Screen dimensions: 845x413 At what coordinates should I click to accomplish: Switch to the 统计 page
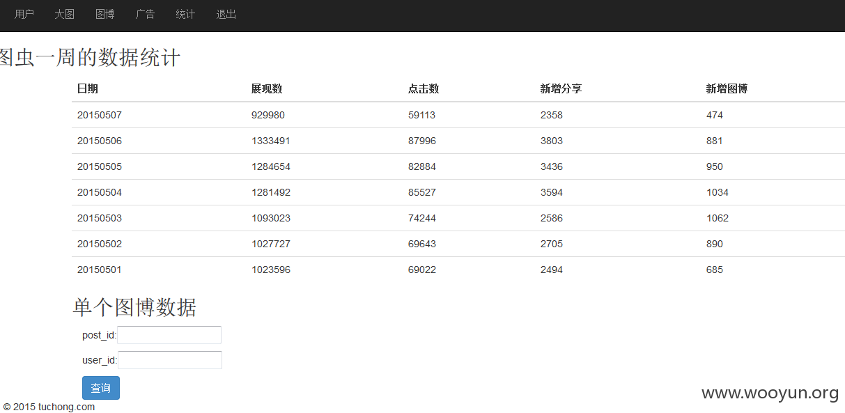(185, 14)
